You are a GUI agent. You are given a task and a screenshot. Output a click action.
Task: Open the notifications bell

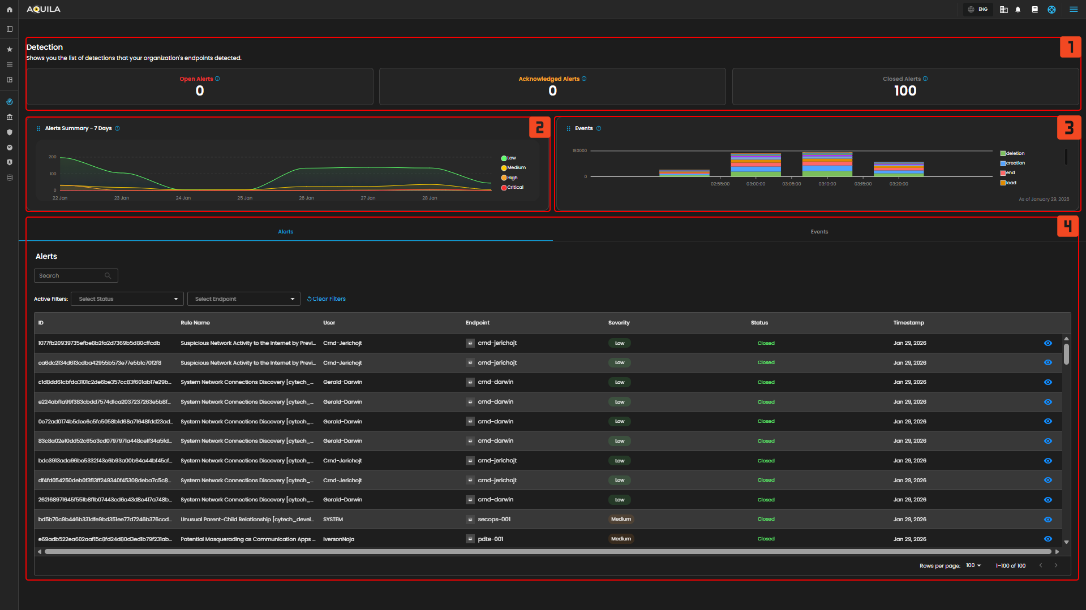(1018, 10)
